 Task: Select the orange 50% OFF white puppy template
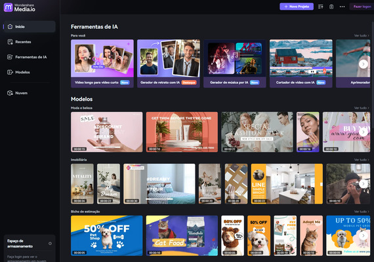pos(259,236)
